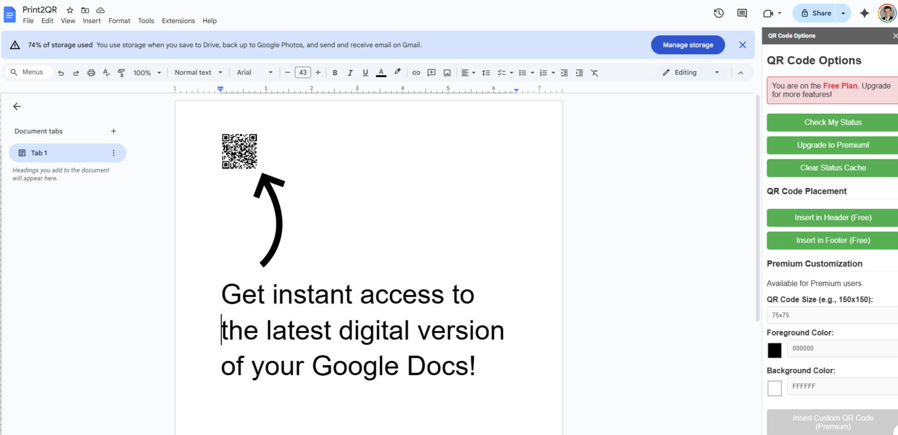
Task: Open the Extensions menu
Action: (x=178, y=21)
